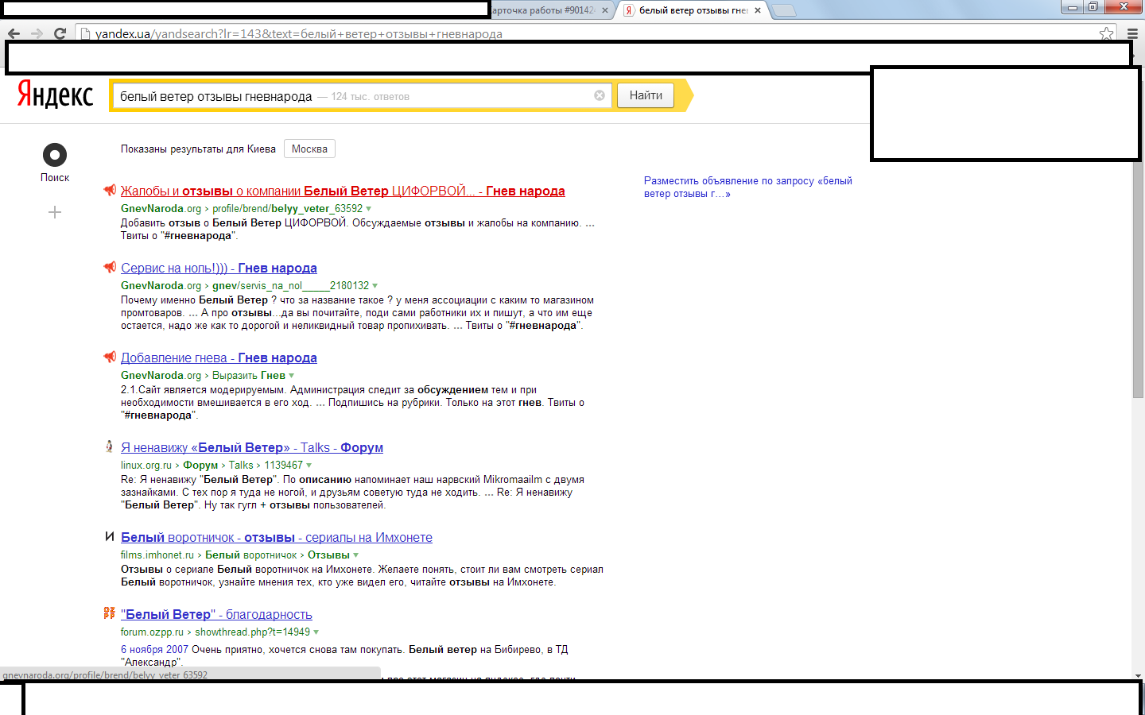1145x715 pixels.
Task: Click the browser forward arrow
Action: pyautogui.click(x=37, y=33)
